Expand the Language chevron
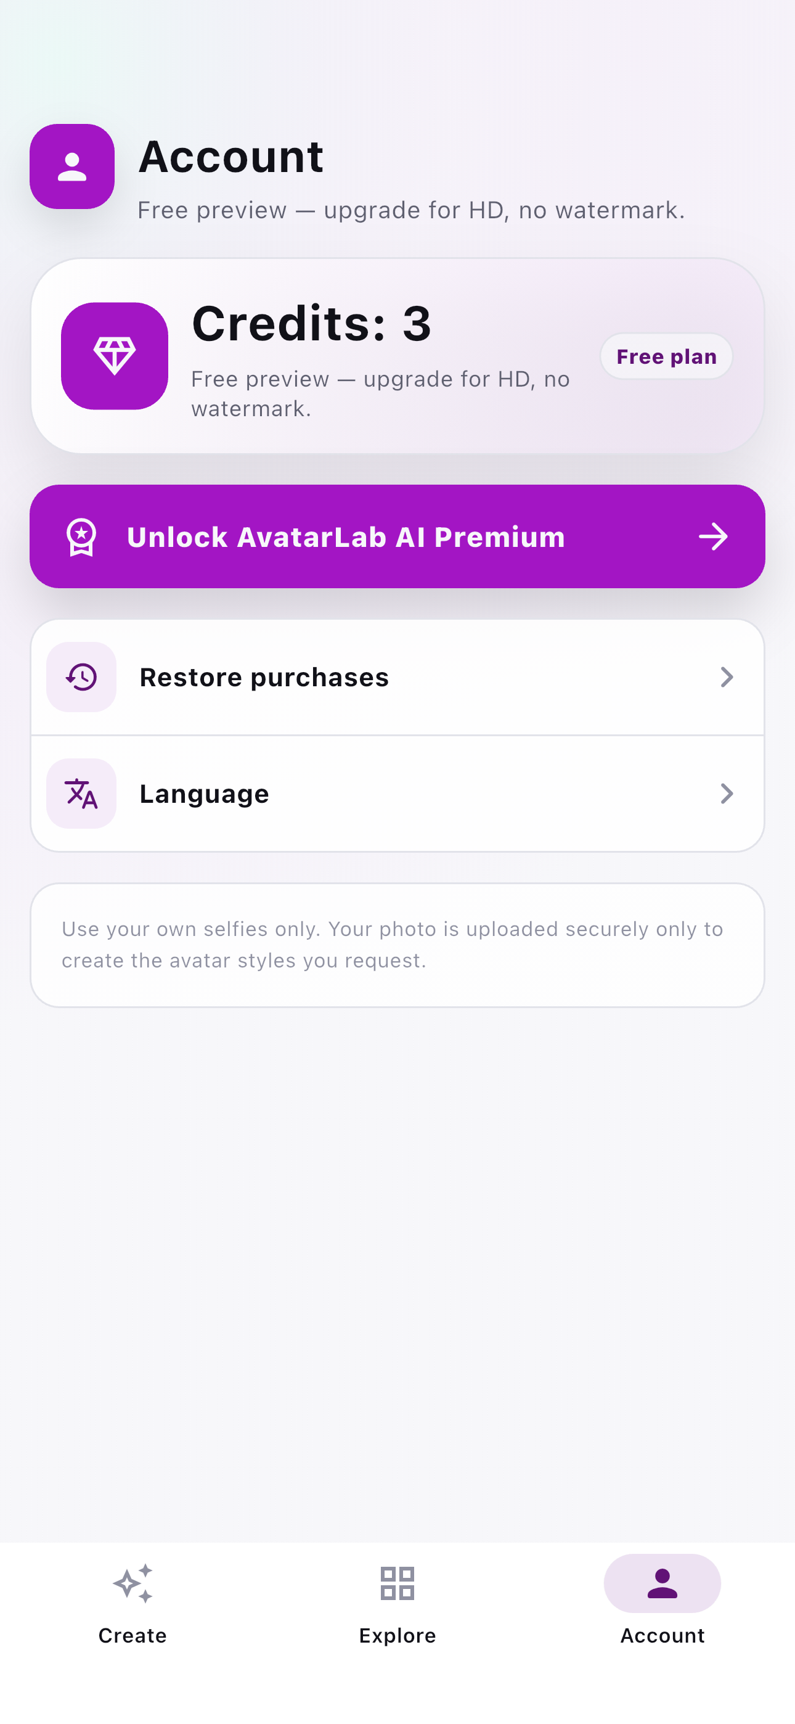This screenshot has width=795, height=1724. click(x=727, y=793)
